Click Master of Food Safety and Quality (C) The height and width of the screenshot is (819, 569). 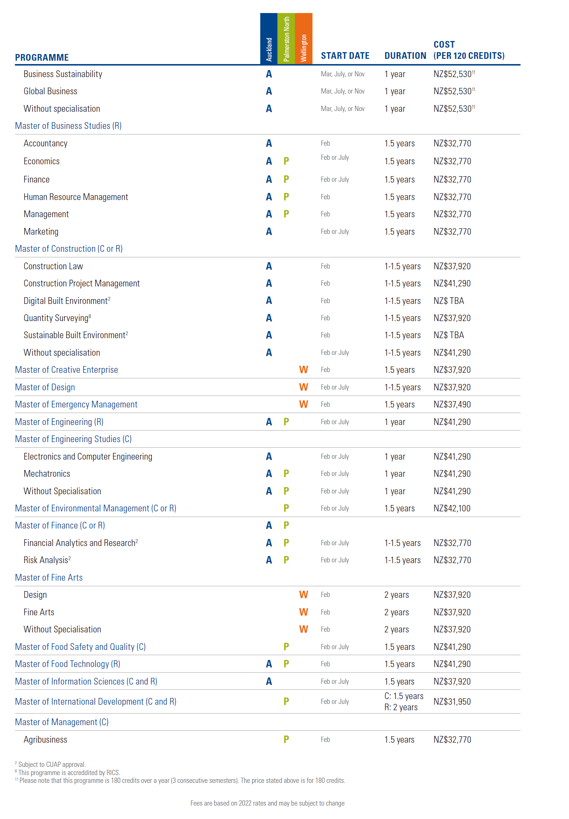80,647
